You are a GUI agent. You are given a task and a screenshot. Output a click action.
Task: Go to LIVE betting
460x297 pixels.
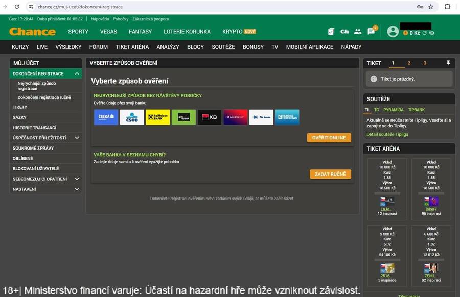(42, 47)
